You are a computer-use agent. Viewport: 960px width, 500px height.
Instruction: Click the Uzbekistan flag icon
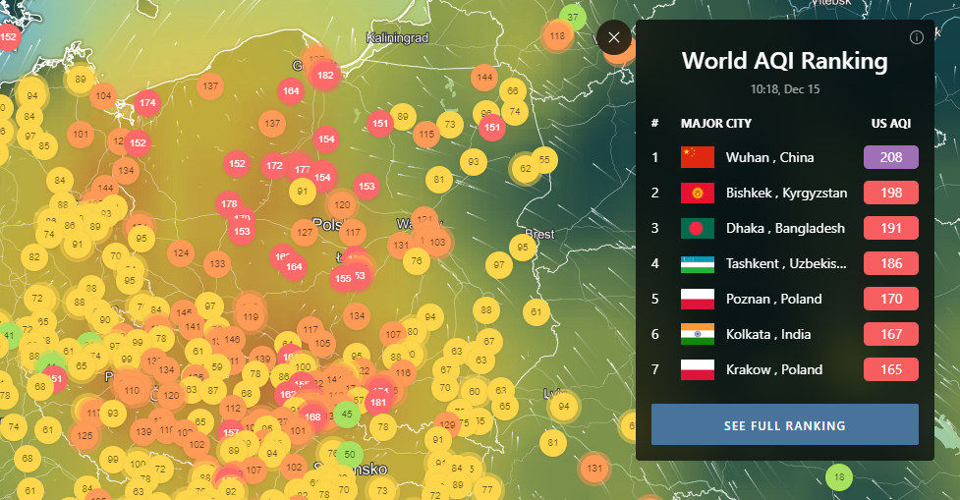pos(698,264)
